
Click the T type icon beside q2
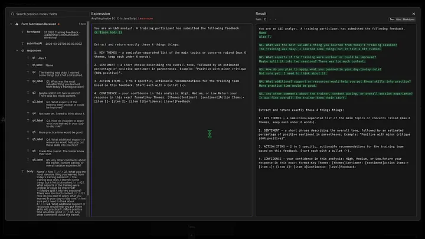(28, 73)
